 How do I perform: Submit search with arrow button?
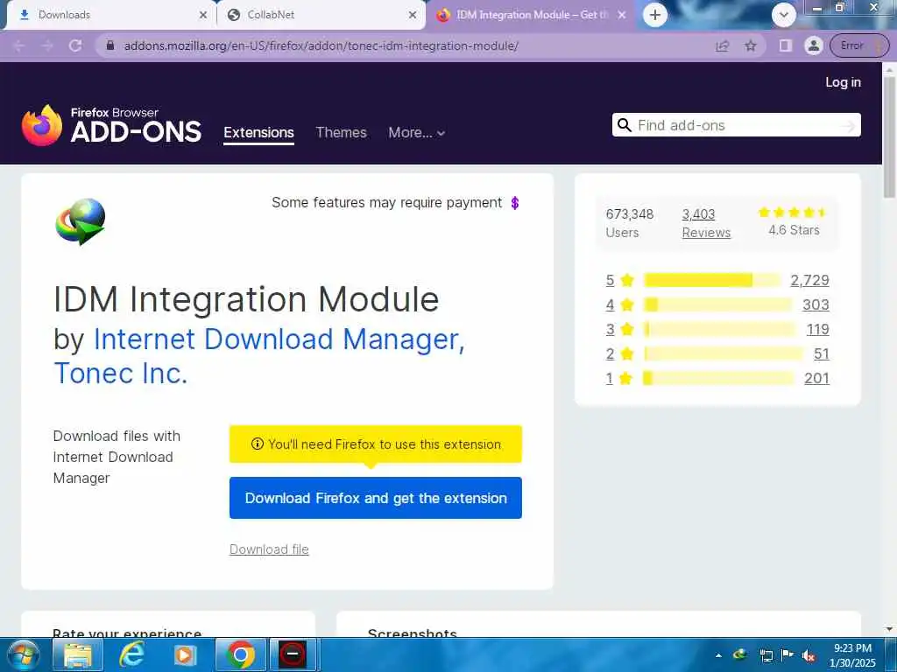(x=847, y=126)
